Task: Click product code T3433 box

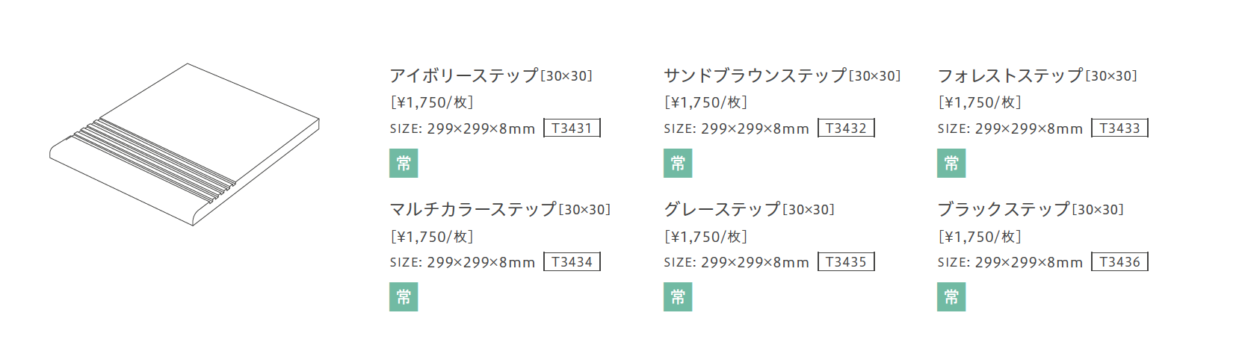Action: (1119, 128)
